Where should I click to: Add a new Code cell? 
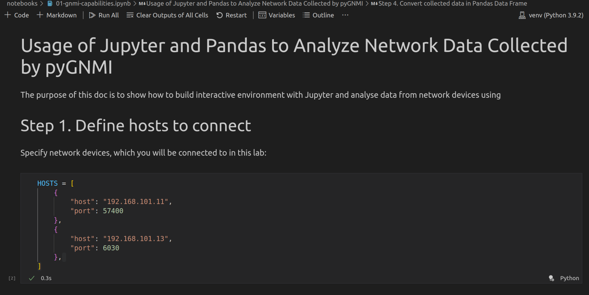(16, 15)
